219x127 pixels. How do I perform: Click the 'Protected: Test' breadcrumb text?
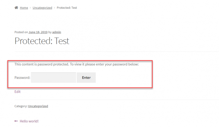tap(67, 8)
